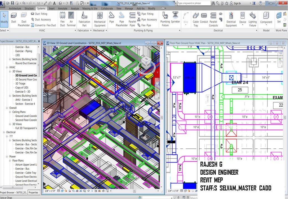Screen dimensions: 288x199
Task: Click the keyword search field
Action: pyautogui.click(x=194, y=3)
